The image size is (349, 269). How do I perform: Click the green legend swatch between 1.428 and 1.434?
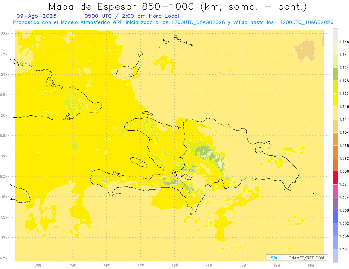[x=335, y=74]
